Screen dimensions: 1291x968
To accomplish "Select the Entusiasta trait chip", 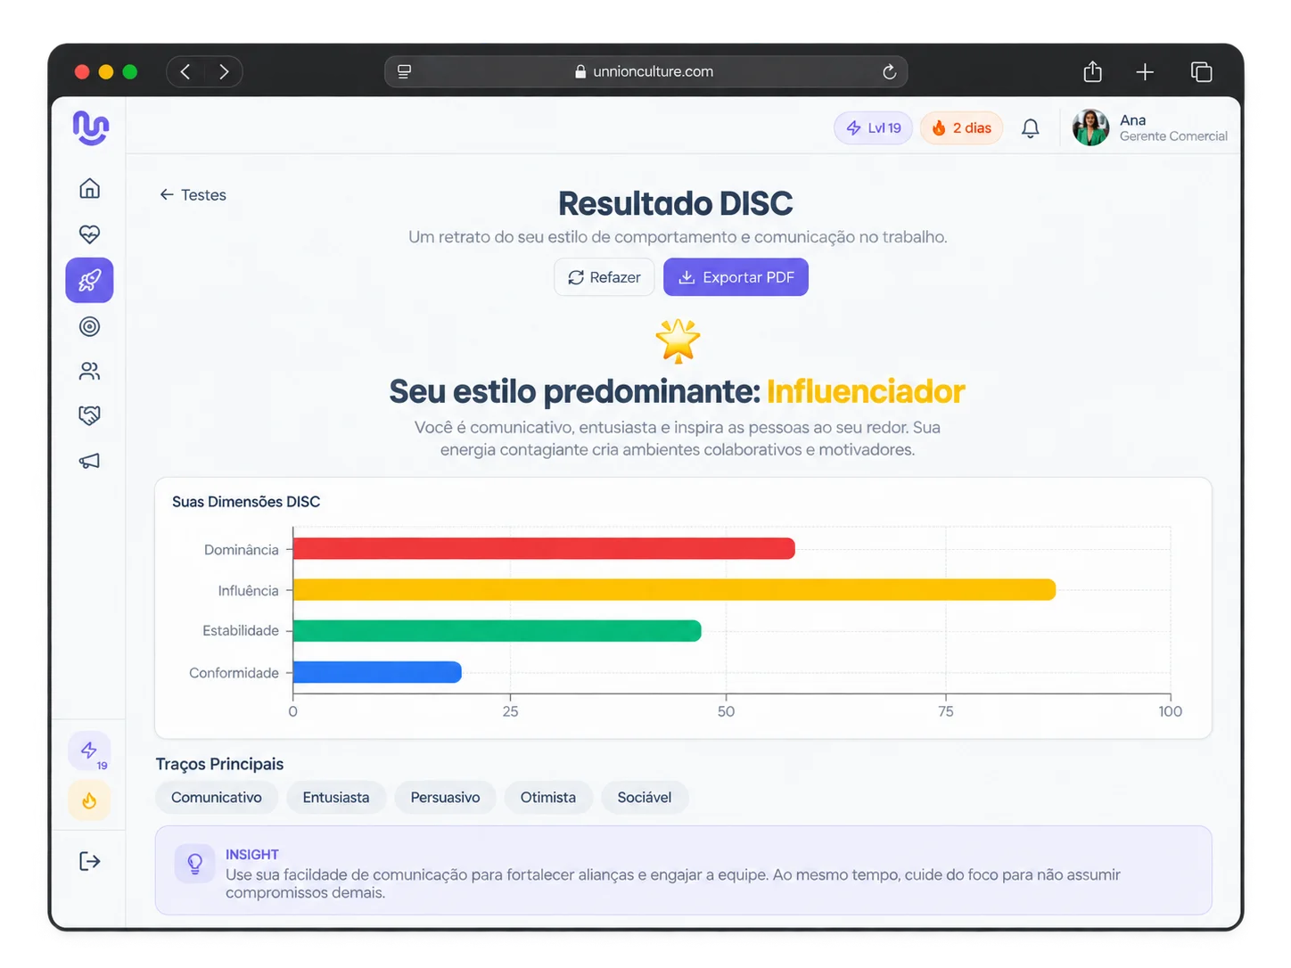I will pyautogui.click(x=336, y=797).
